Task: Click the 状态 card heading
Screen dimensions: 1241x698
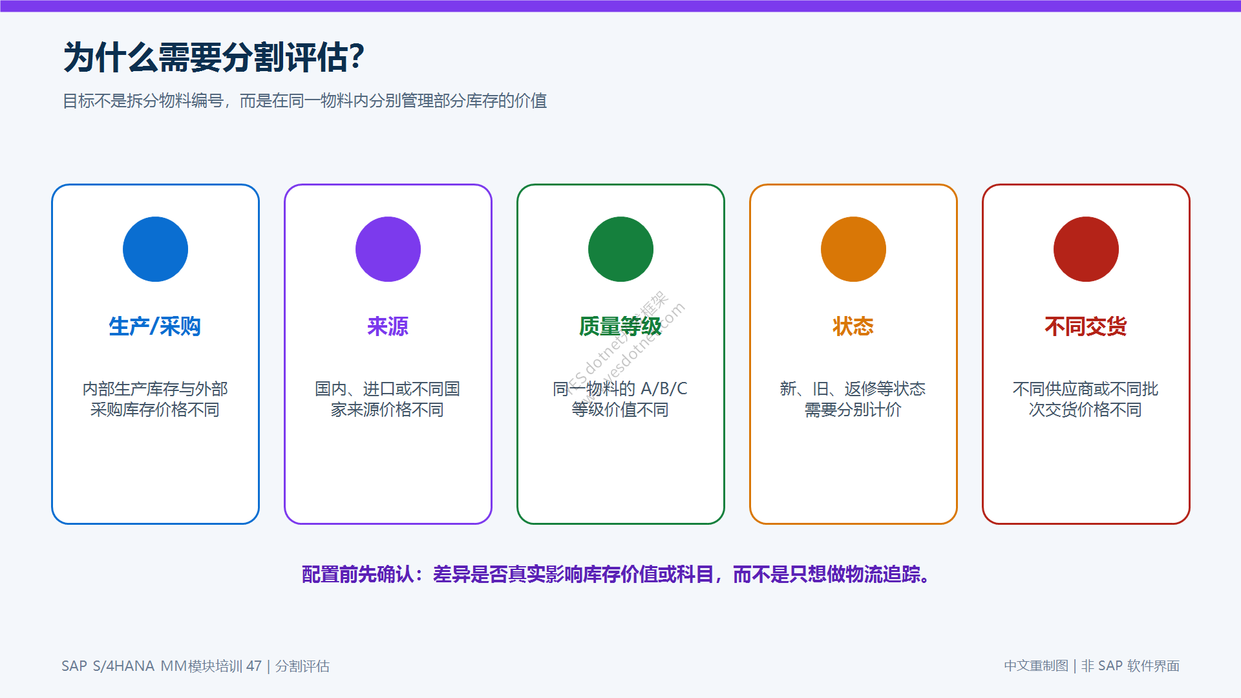Action: pos(853,326)
